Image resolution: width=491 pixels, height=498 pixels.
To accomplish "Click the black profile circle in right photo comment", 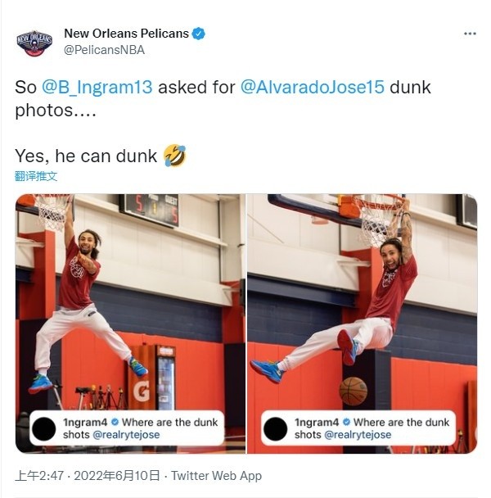I will (275, 428).
